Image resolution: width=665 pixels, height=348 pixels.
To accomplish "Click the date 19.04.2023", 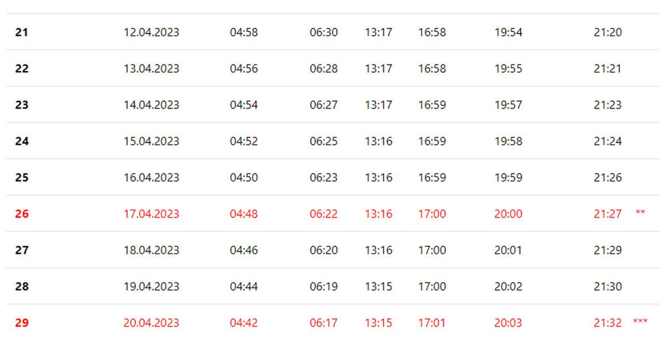I will [151, 287].
